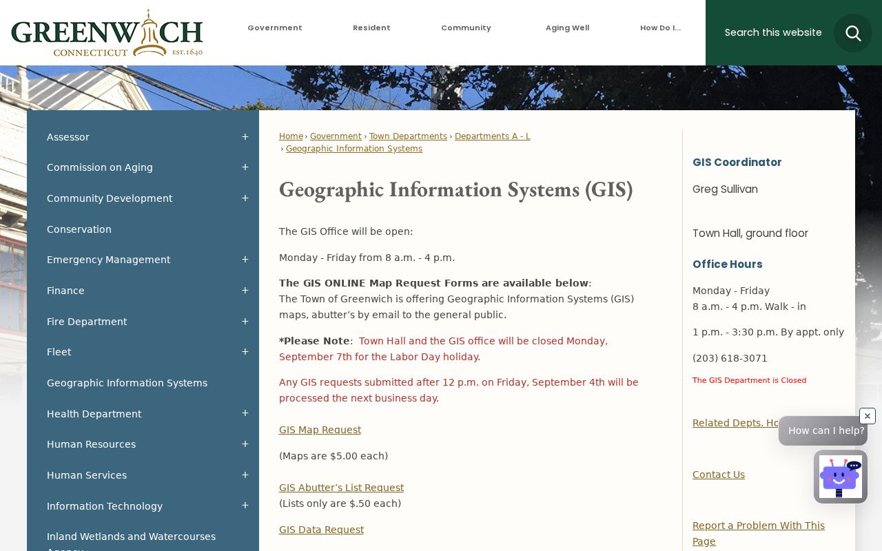Image resolution: width=882 pixels, height=551 pixels.
Task: Open Assessor sidebar link
Action: (x=68, y=137)
